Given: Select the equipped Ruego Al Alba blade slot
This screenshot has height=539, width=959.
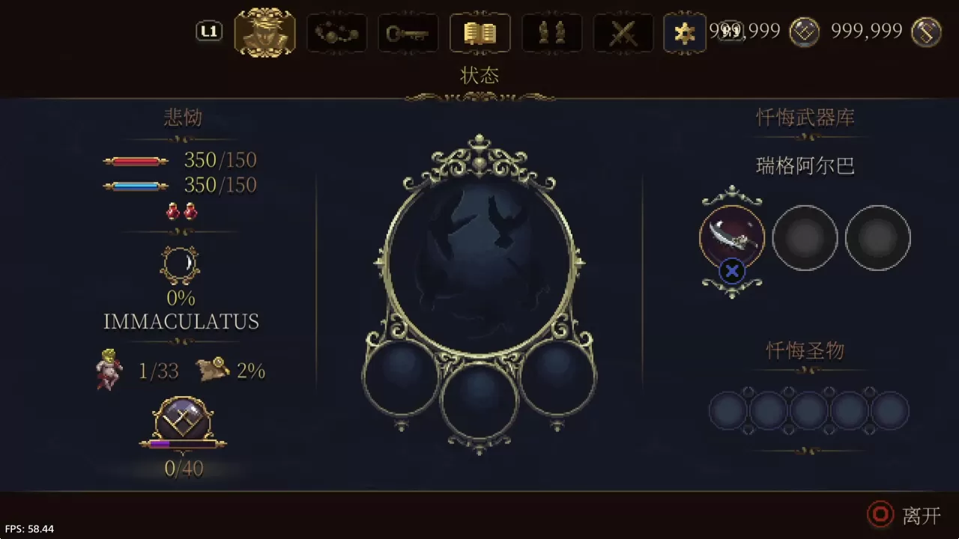Looking at the screenshot, I should click(x=732, y=238).
